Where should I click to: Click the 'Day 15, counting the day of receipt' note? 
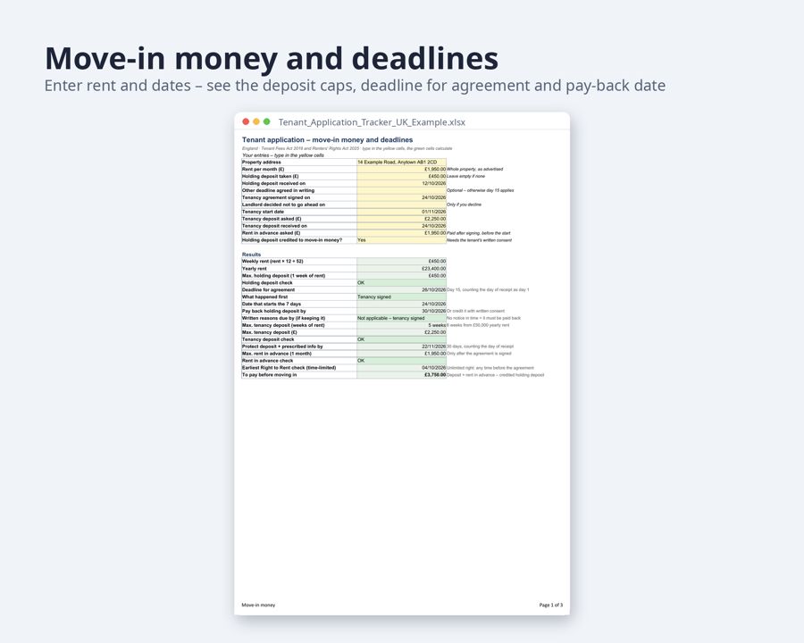[488, 289]
